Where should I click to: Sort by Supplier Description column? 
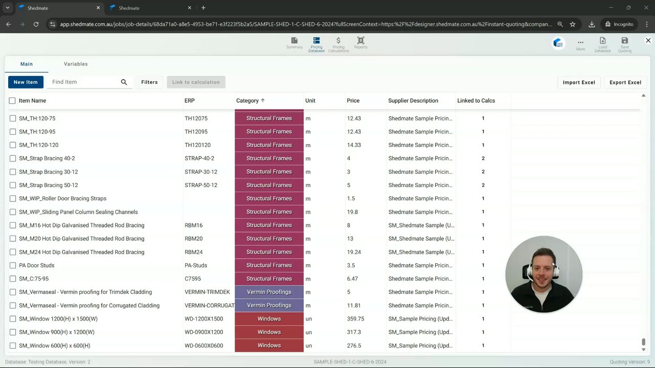point(413,101)
